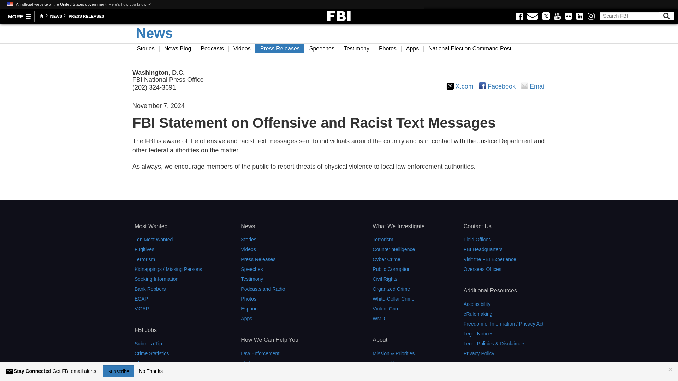
Task: Expand the MORE menu
Action: tap(19, 16)
